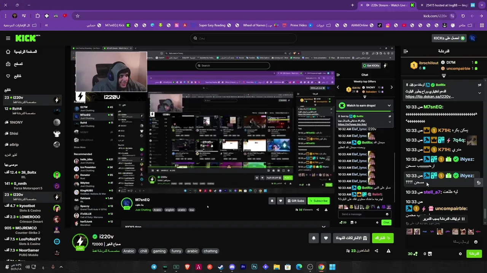
Task: Click the reply arrow on the iNyez message
Action: (x=479, y=182)
